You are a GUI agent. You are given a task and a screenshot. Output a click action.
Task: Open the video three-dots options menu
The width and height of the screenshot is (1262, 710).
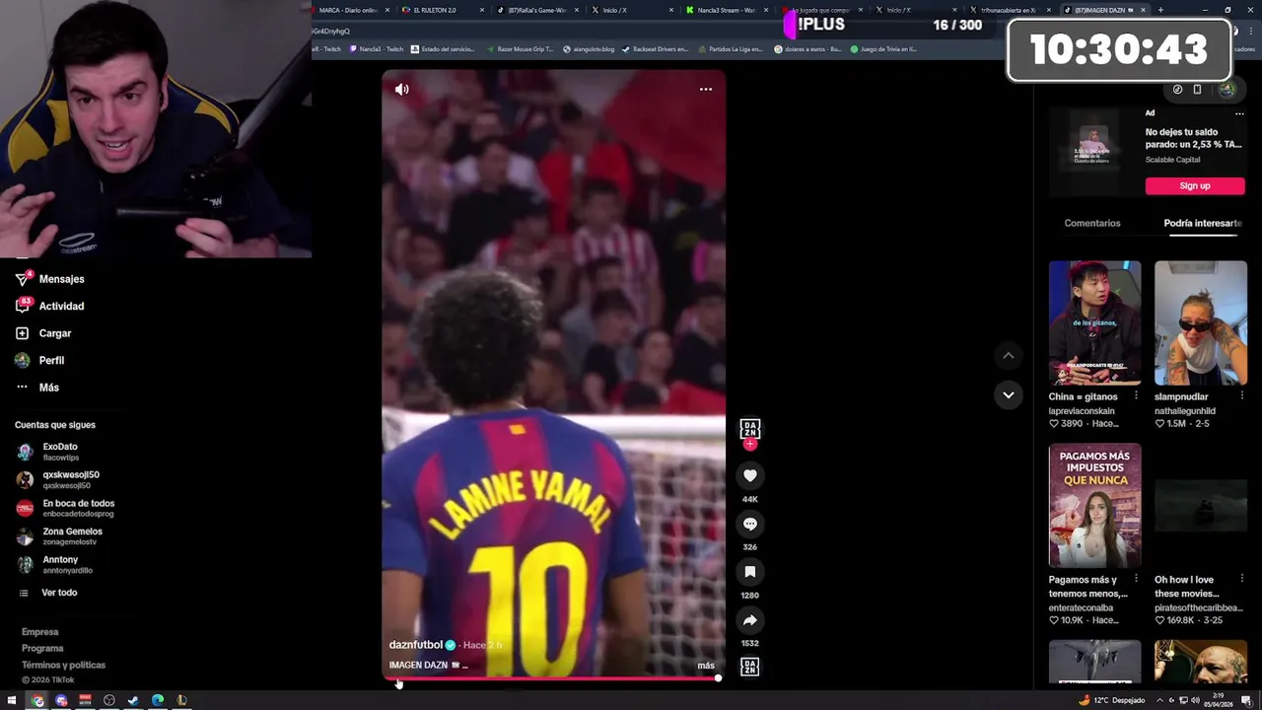[x=706, y=89]
